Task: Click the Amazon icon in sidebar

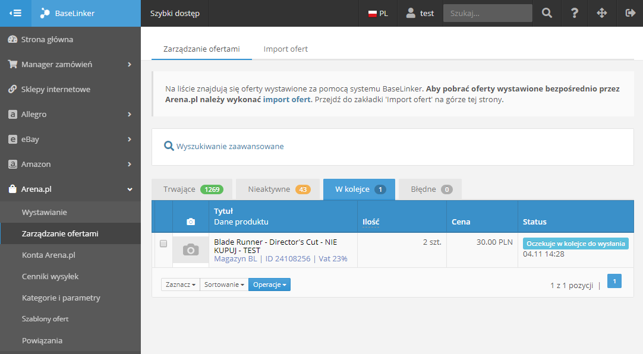Action: click(x=12, y=165)
